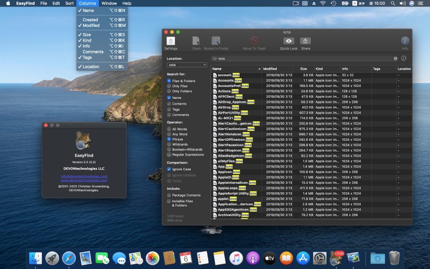Select the Only Files radio button

169,86
